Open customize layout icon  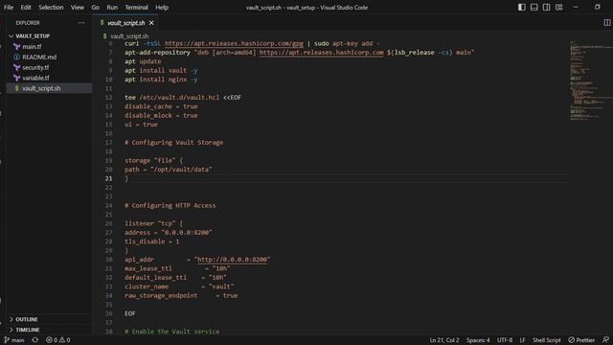click(x=559, y=7)
